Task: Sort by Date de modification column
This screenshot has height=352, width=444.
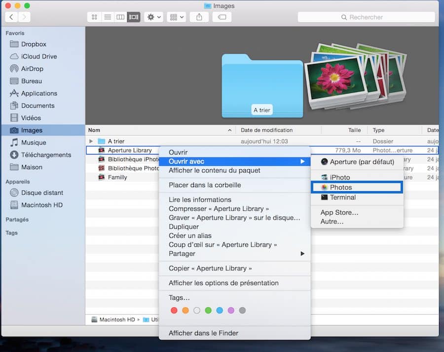Action: (279, 130)
